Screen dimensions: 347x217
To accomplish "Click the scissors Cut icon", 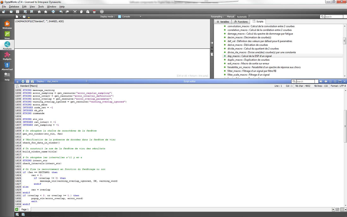I will [x=75, y=12].
